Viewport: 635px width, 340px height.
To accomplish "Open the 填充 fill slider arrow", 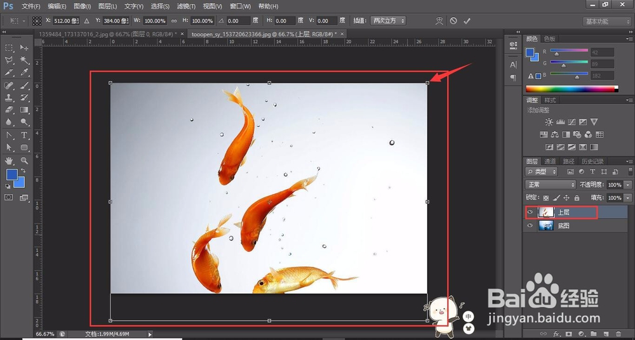I will (x=628, y=198).
